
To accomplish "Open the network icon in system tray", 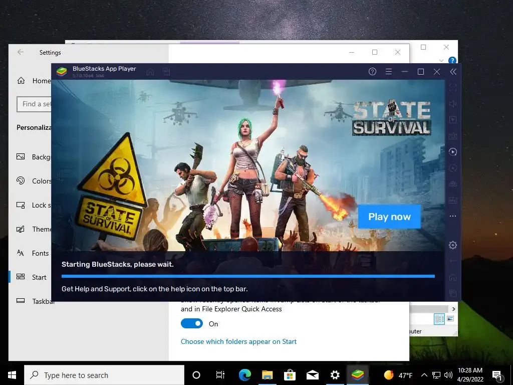I will pyautogui.click(x=436, y=375).
